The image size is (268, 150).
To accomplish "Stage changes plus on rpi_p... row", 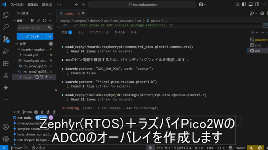I will coord(46,77).
